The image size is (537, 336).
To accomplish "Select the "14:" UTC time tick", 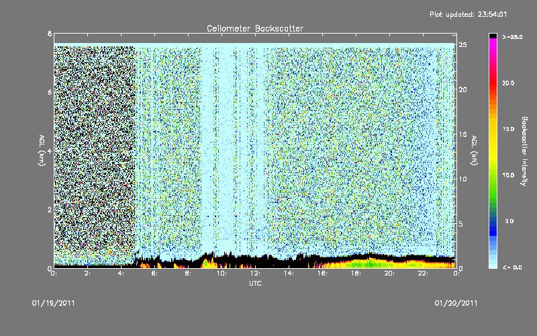I will [x=289, y=274].
